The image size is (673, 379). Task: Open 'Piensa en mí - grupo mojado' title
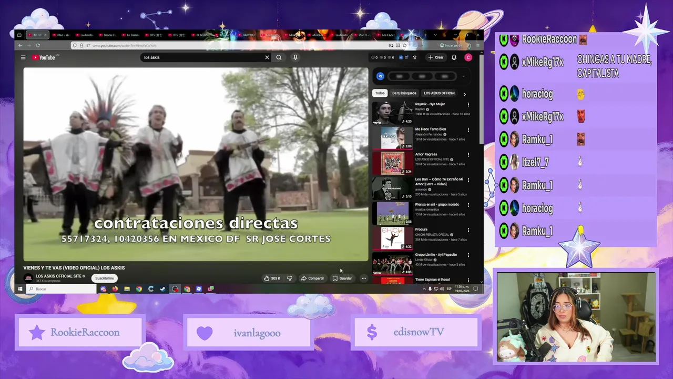pyautogui.click(x=437, y=204)
